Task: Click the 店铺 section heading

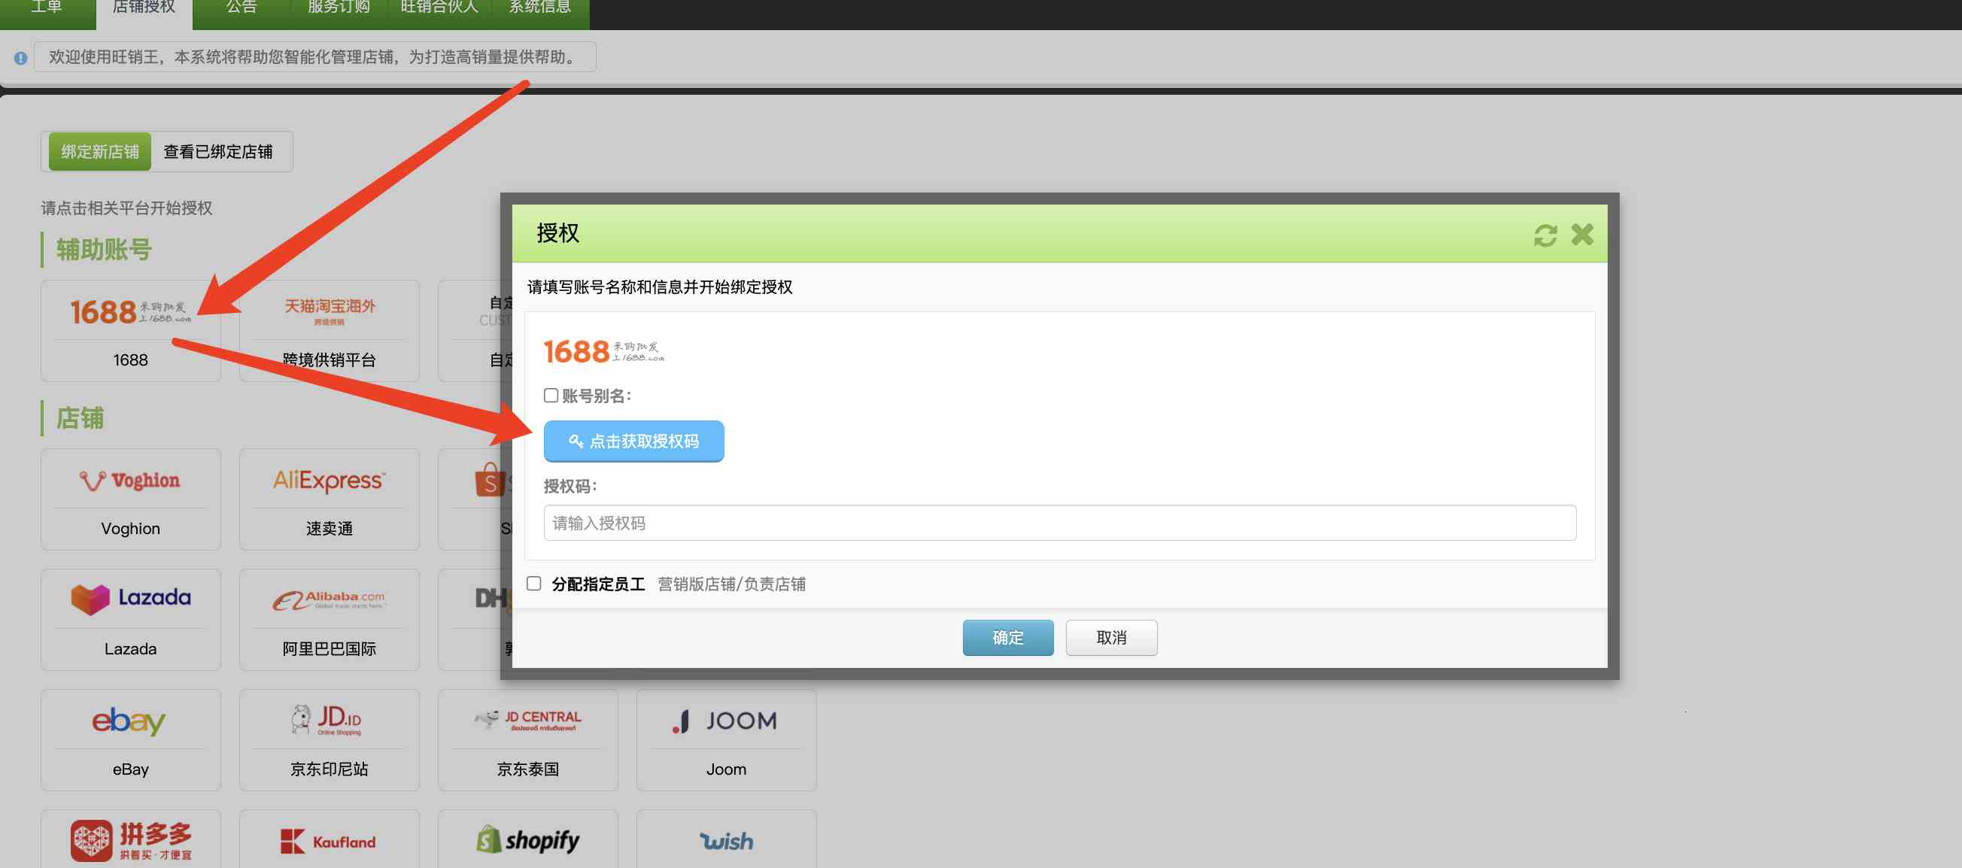Action: coord(80,417)
